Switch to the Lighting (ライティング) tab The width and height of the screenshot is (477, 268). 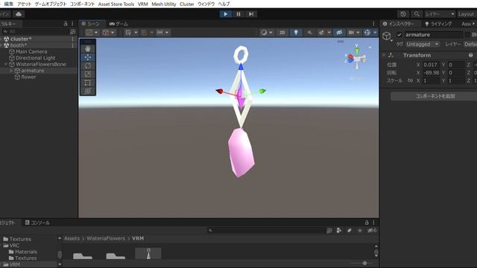[x=438, y=24]
